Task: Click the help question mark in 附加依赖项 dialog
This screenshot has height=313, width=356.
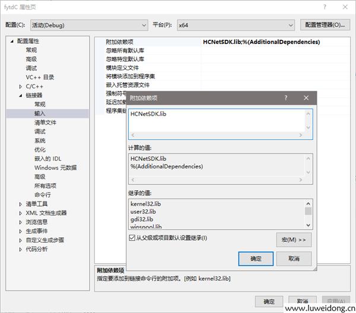Action: (x=285, y=98)
